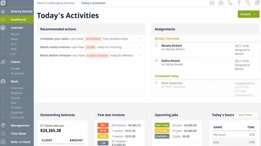Screen dimensions: 261x146
Task: Click the Clients people icon in sidebar
Action: pos(3,62)
